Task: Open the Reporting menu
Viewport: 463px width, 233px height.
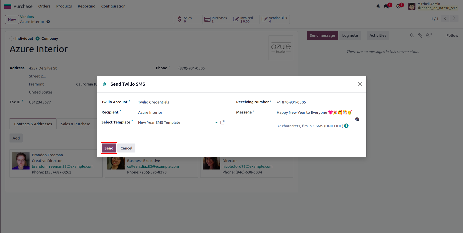Action: pos(86,6)
